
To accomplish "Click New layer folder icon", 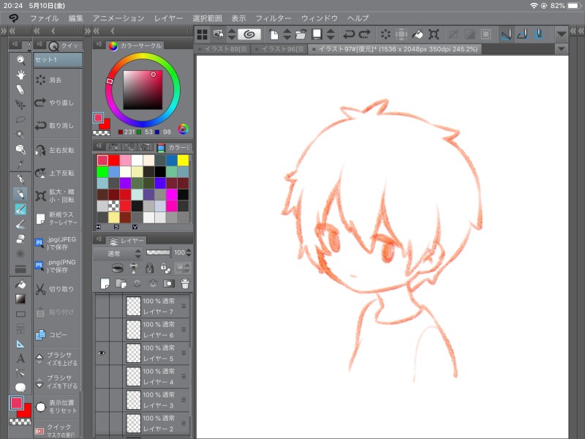I will pos(121,284).
